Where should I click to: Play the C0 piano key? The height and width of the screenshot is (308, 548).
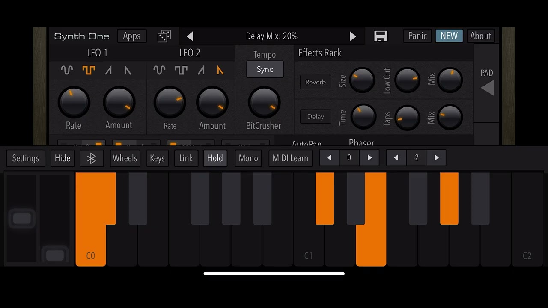tap(91, 246)
